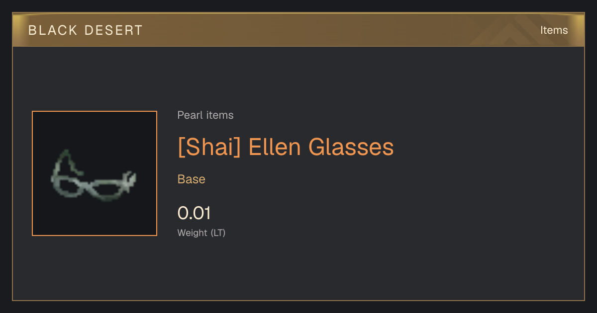Click the gold header banner
Viewport: 597px width, 313px height.
298,30
